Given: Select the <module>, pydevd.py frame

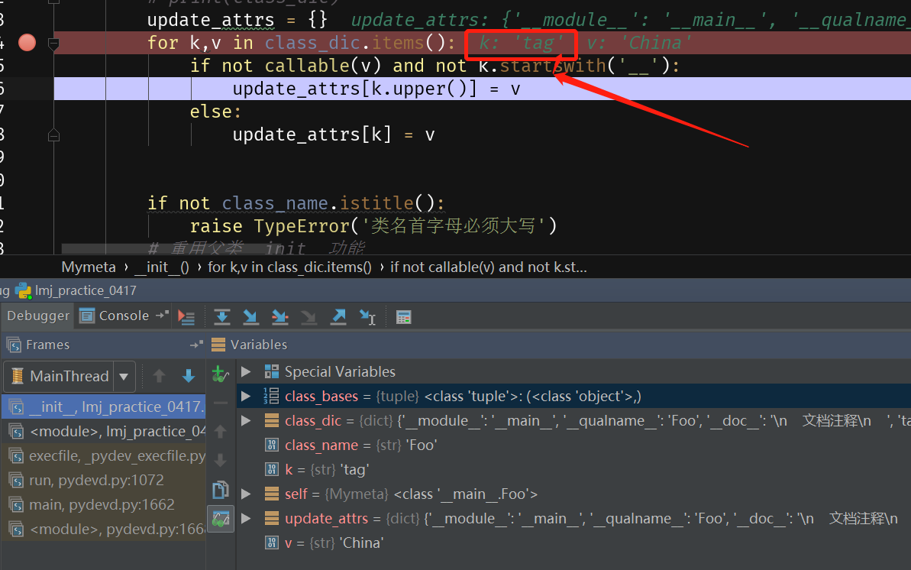Looking at the screenshot, I should tap(104, 529).
